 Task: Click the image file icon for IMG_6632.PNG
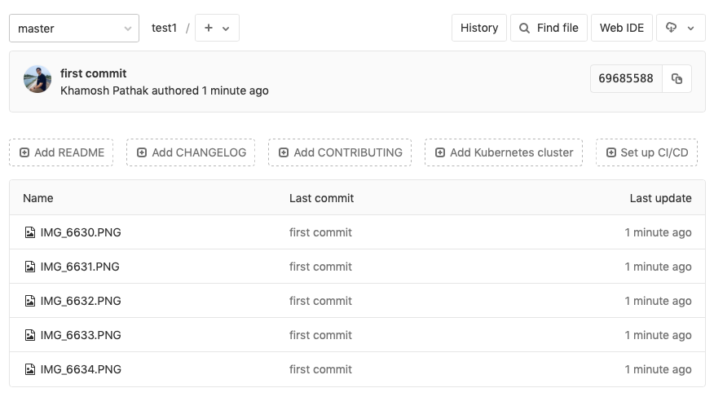coord(30,301)
